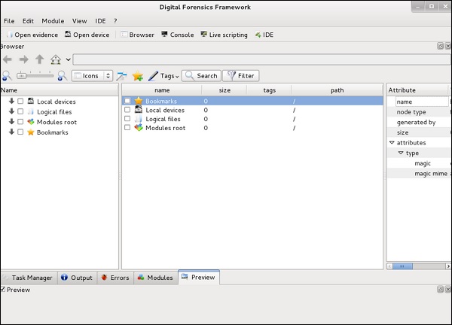Click the icon size slider
Image resolution: width=452 pixels, height=325 pixels.
[35, 76]
